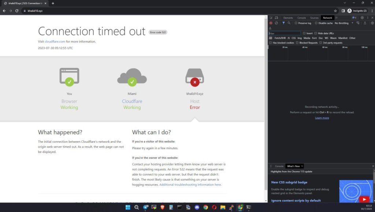
Task: Enable the Preserve log checkbox
Action: pyautogui.click(x=296, y=23)
